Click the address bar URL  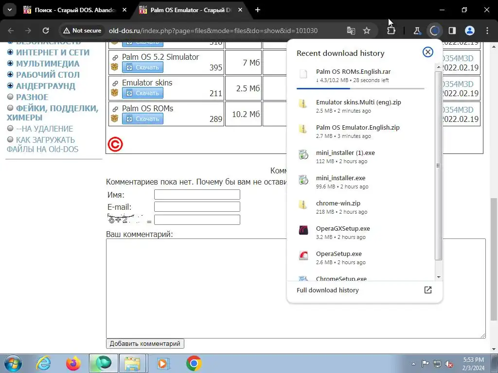coord(213,31)
